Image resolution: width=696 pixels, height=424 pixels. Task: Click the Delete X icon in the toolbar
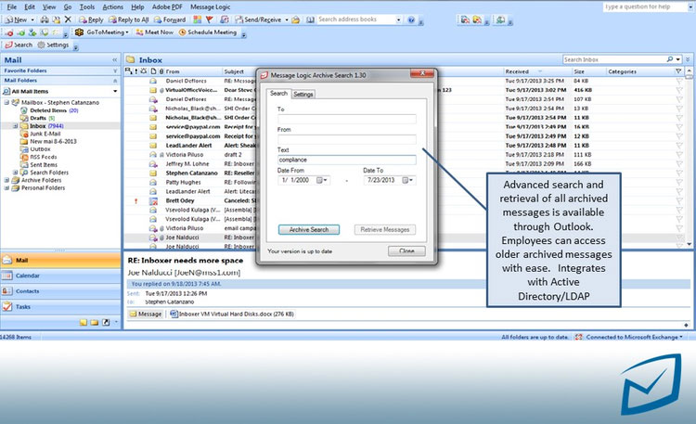click(x=68, y=19)
